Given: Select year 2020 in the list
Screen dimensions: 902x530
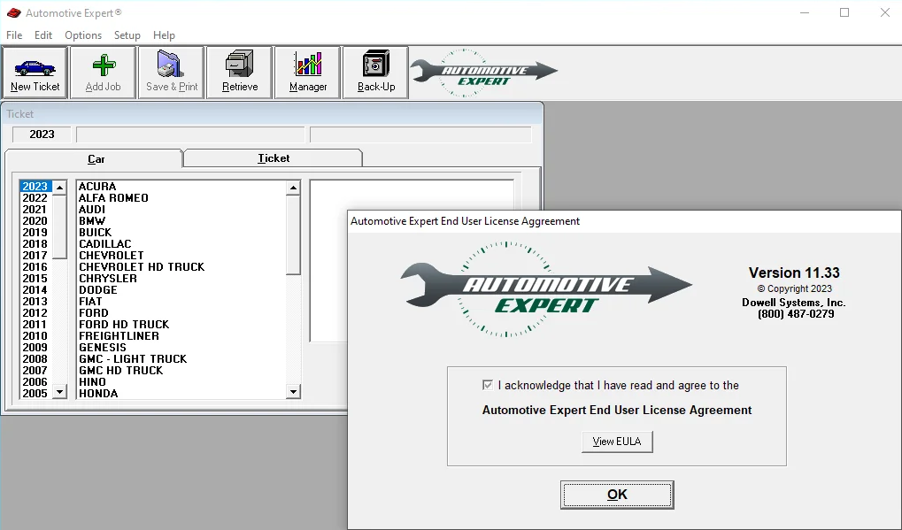Looking at the screenshot, I should [35, 220].
